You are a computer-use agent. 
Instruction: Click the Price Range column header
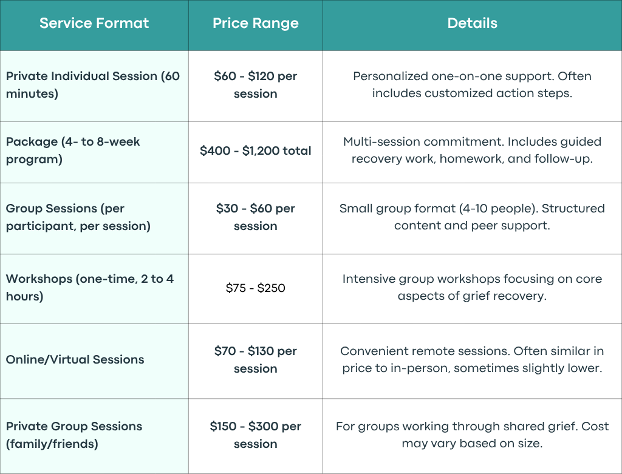tap(256, 24)
